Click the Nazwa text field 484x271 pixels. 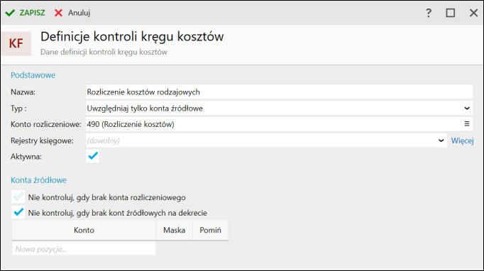coord(279,92)
